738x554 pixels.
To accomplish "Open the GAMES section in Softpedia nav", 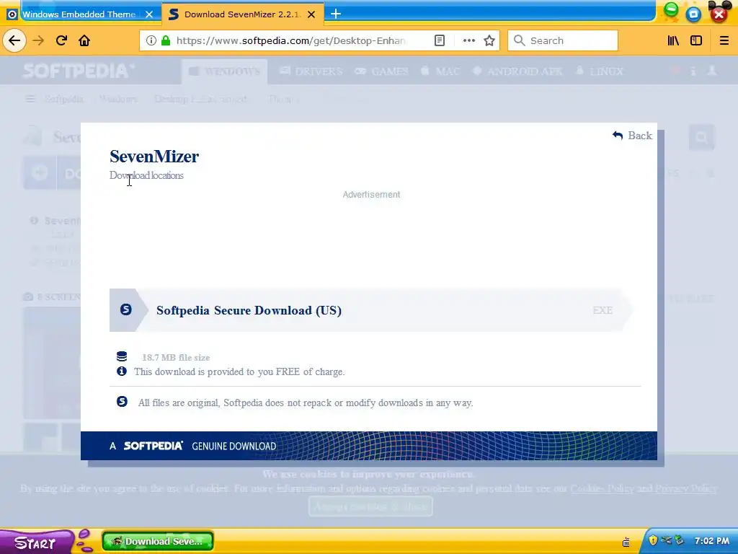I will pyautogui.click(x=382, y=71).
